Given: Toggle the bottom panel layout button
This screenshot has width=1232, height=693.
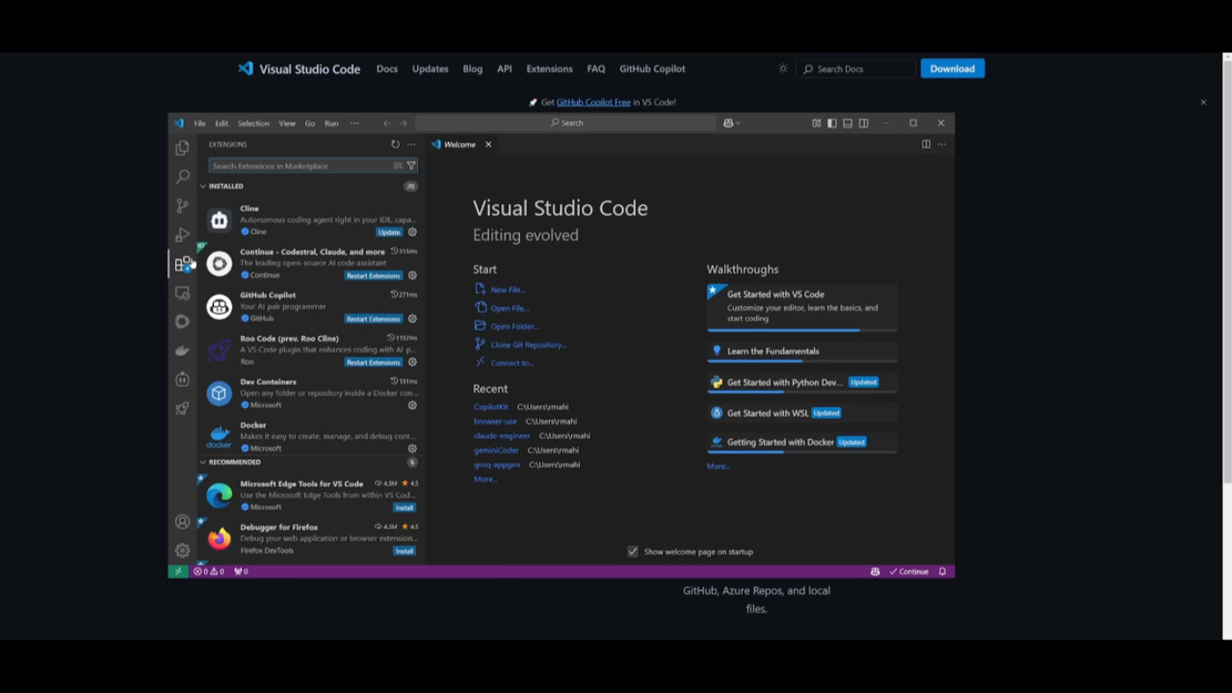Looking at the screenshot, I should (x=847, y=123).
